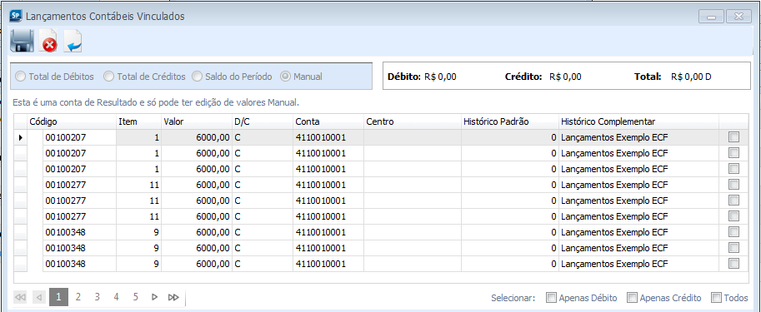Close the Lançamentos Contábeis Vinculados window
This screenshot has height=312, width=761.
coord(739,17)
